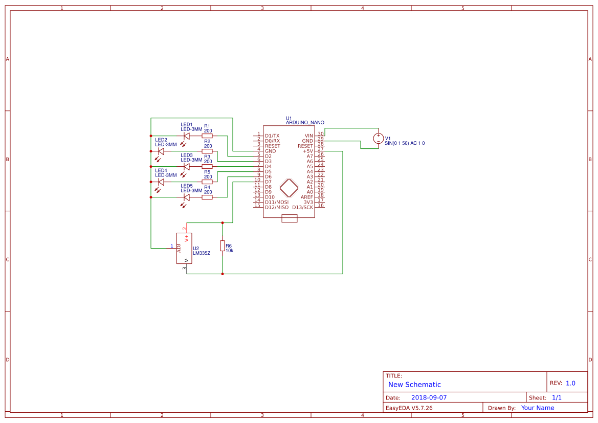Click the Your Name drawn-by field
Image resolution: width=598 pixels, height=423 pixels.
click(537, 408)
